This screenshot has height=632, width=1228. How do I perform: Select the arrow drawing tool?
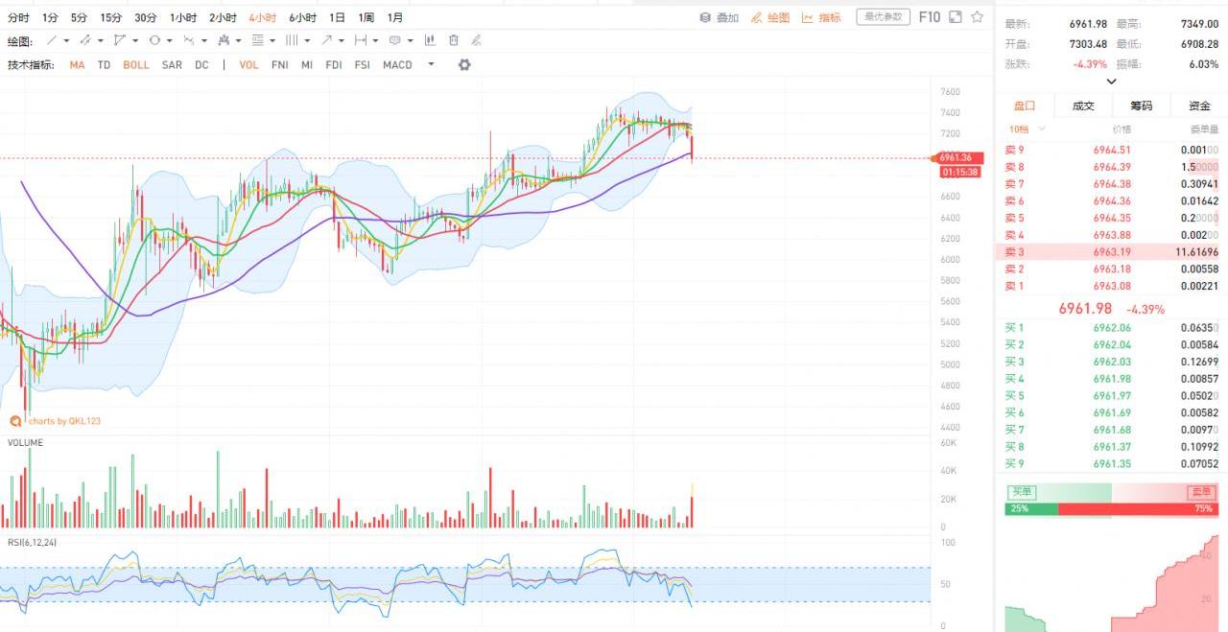point(327,40)
